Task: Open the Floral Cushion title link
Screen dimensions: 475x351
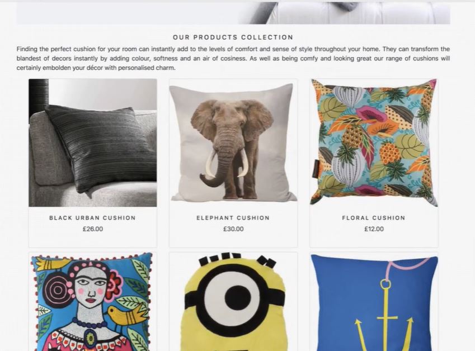Action: pyautogui.click(x=374, y=218)
